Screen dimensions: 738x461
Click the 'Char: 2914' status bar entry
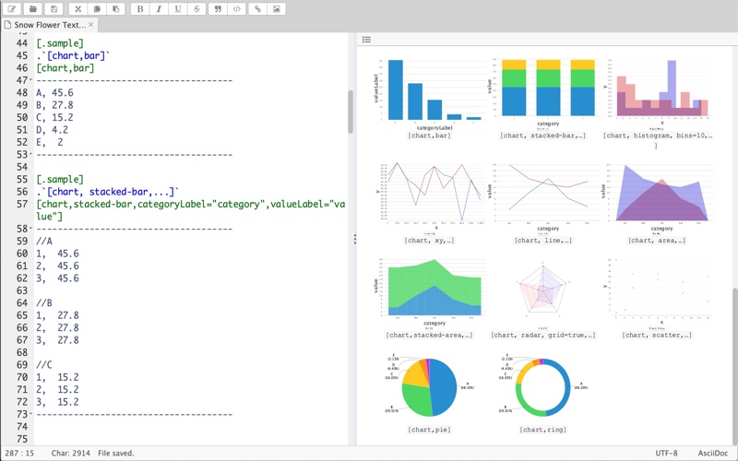pyautogui.click(x=71, y=454)
